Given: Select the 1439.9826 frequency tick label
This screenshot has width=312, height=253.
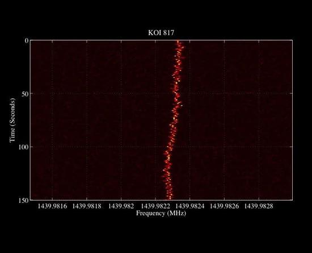Looking at the screenshot, I should pos(224,206).
